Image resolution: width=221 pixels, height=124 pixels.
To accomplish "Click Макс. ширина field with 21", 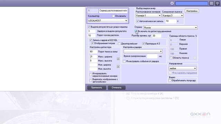I will [93, 56].
